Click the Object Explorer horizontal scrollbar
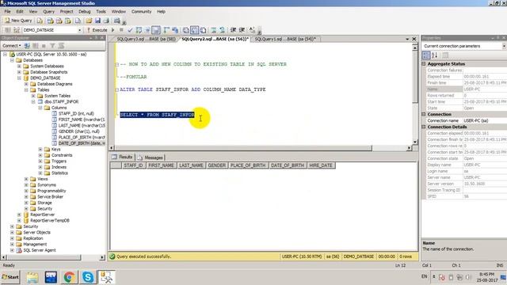 (53, 257)
